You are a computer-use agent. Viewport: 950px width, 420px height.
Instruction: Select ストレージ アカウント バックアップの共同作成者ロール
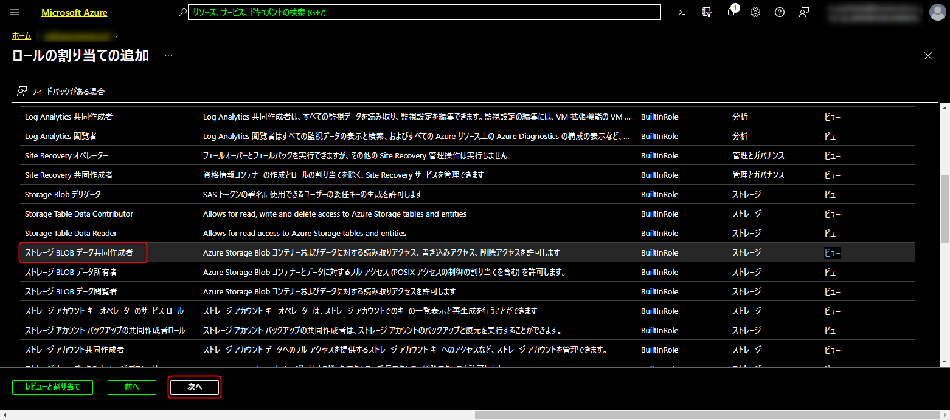105,330
